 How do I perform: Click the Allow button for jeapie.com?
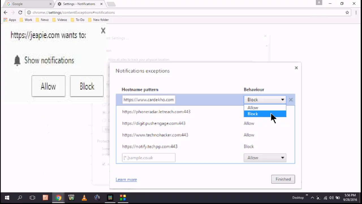click(48, 86)
